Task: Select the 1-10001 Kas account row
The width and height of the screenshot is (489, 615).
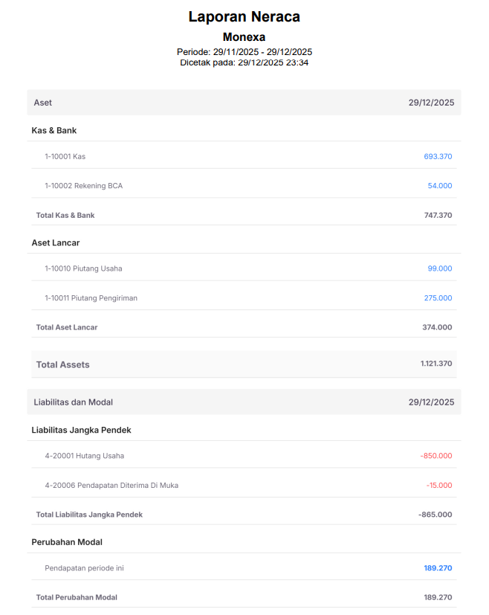Action: click(65, 157)
